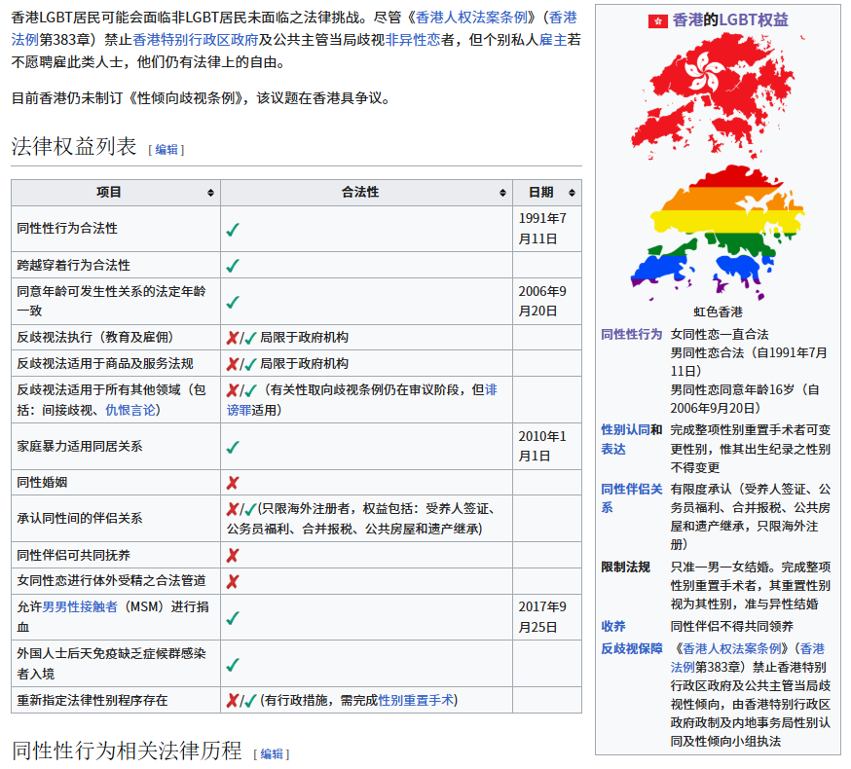
Task: Sort the table by the 合法性 column arrows
Action: pos(502,193)
